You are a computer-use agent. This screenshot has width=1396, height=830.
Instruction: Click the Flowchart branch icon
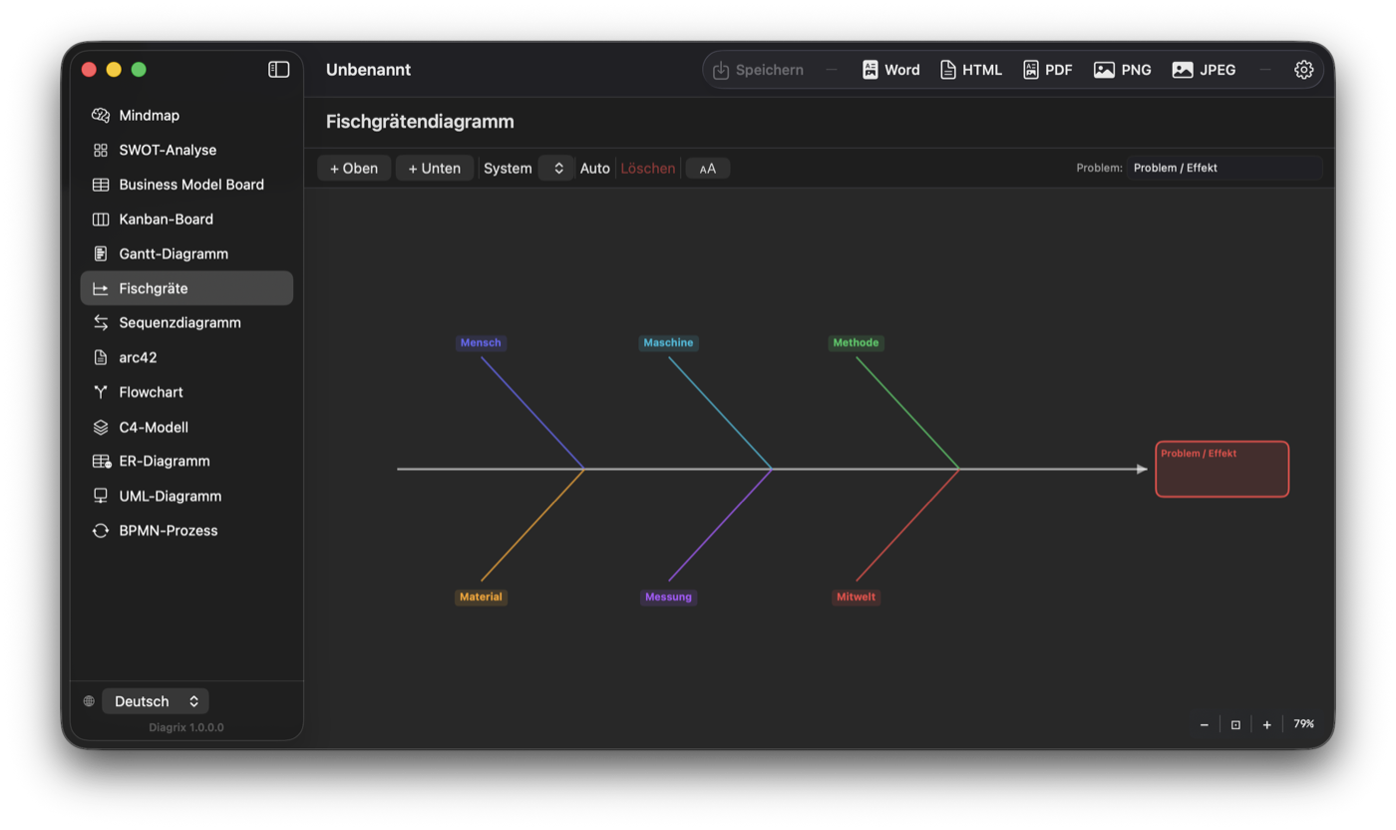pyautogui.click(x=101, y=392)
